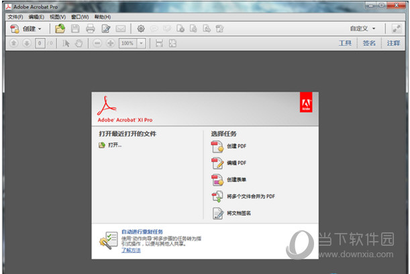The image size is (410, 274).
Task: Click the extract pages toolbar icon
Action: (207, 28)
